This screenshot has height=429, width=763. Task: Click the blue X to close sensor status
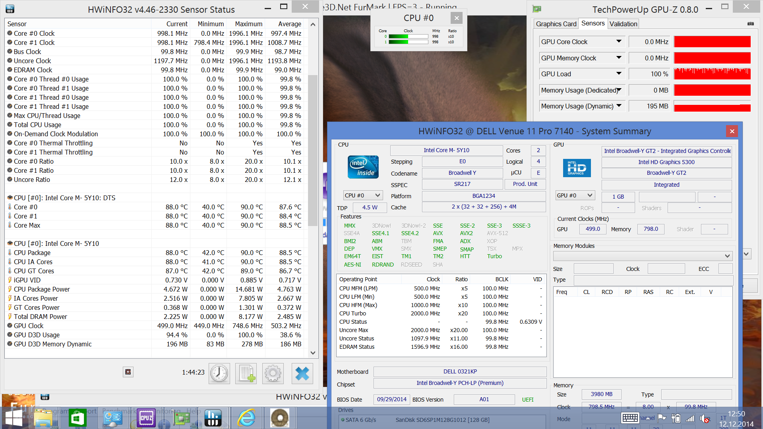coord(302,373)
